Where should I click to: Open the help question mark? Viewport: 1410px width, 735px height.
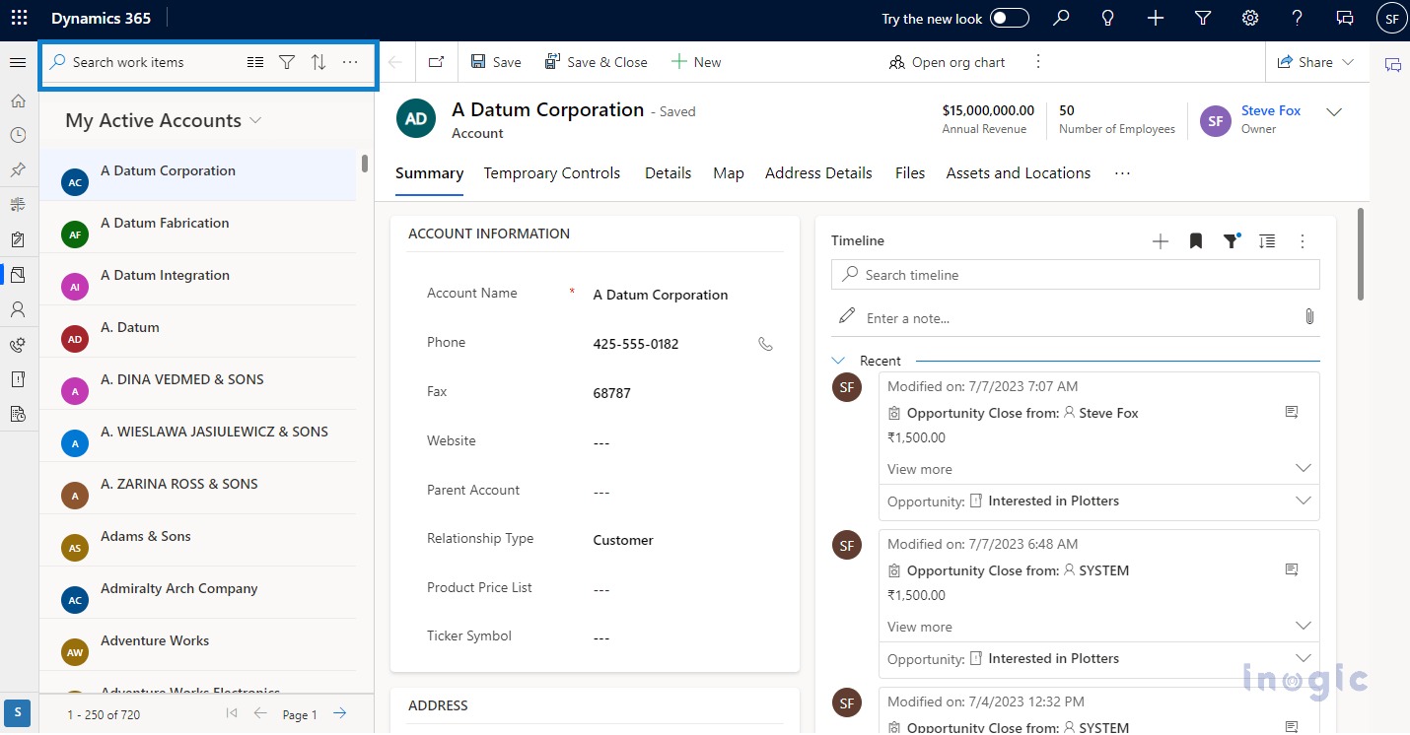coord(1298,18)
